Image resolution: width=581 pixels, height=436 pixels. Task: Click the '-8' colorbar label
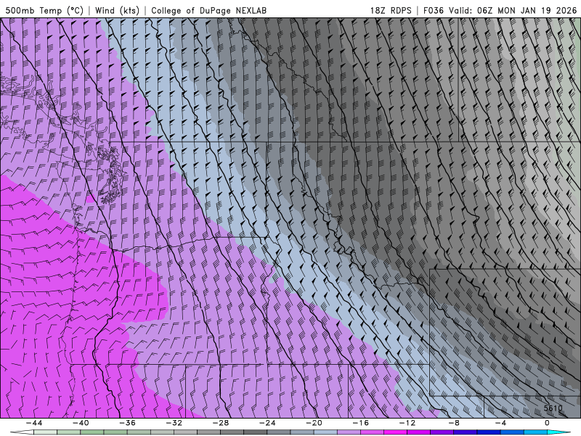[x=454, y=423]
